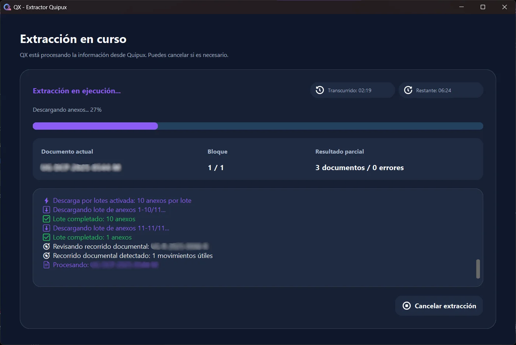
Task: Select the Restante: 06:24 time pill
Action: tap(441, 90)
